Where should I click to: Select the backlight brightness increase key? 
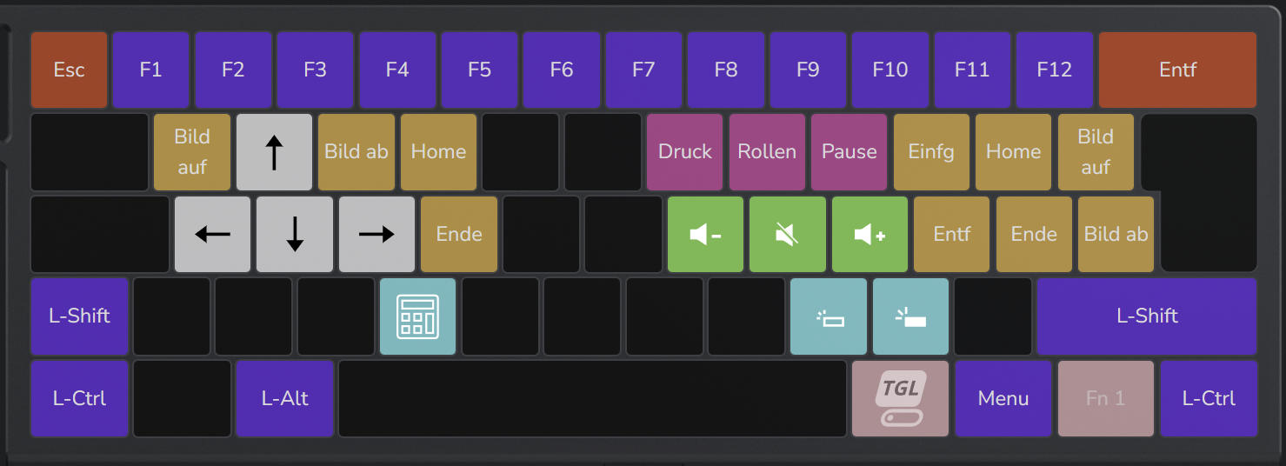(x=910, y=316)
